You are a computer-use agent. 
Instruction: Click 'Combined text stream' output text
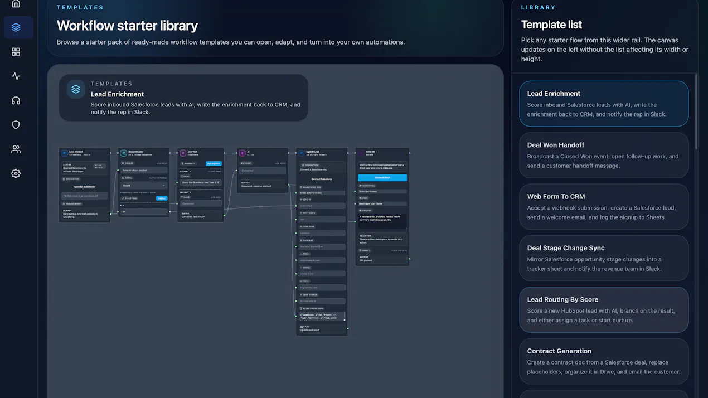[x=193, y=217]
